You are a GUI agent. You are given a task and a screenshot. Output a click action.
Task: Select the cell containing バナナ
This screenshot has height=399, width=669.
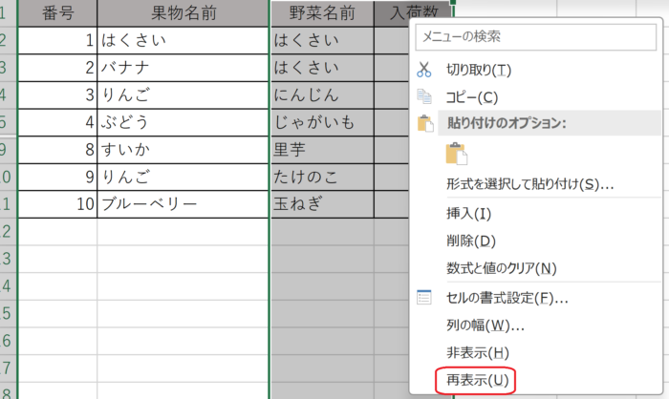pos(182,68)
